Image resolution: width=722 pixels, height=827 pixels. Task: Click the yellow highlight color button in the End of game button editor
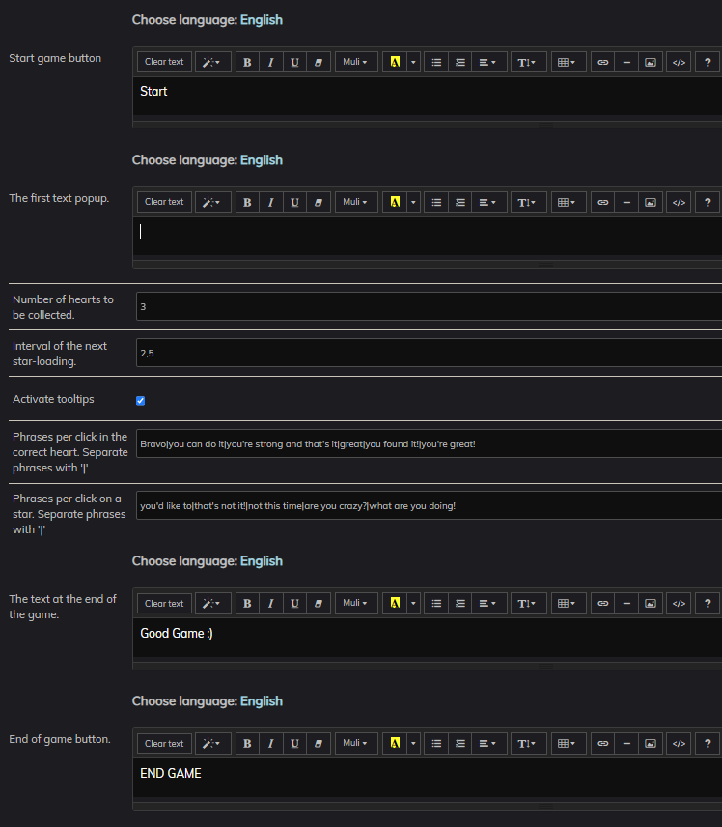click(x=395, y=744)
